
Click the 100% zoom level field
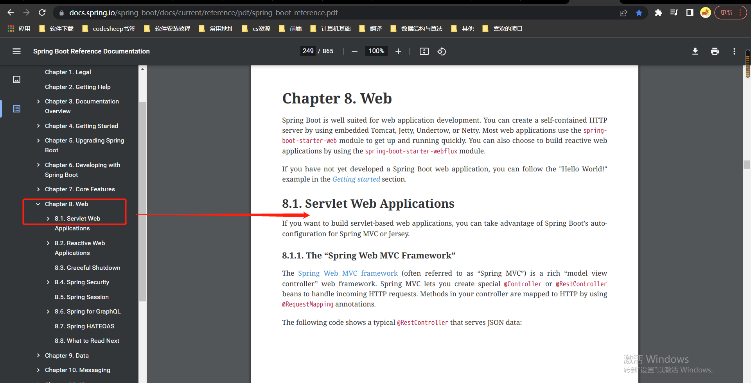376,51
